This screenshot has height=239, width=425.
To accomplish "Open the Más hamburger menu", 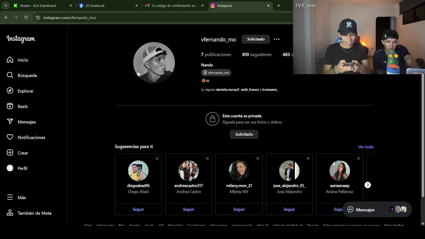I will tap(10, 198).
